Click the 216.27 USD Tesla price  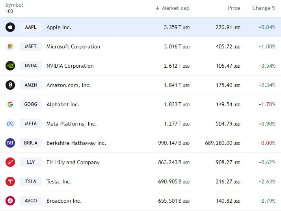228,181
